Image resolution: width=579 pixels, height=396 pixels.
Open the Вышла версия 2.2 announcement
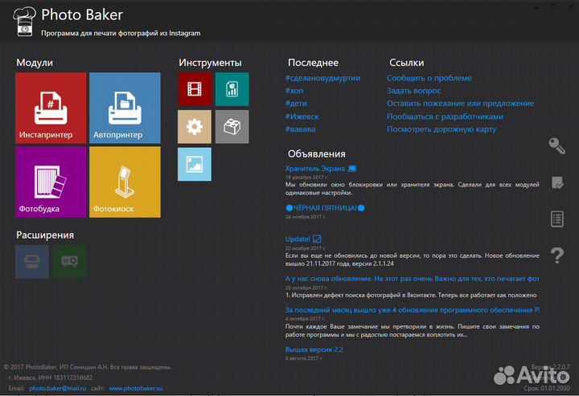pyautogui.click(x=314, y=349)
